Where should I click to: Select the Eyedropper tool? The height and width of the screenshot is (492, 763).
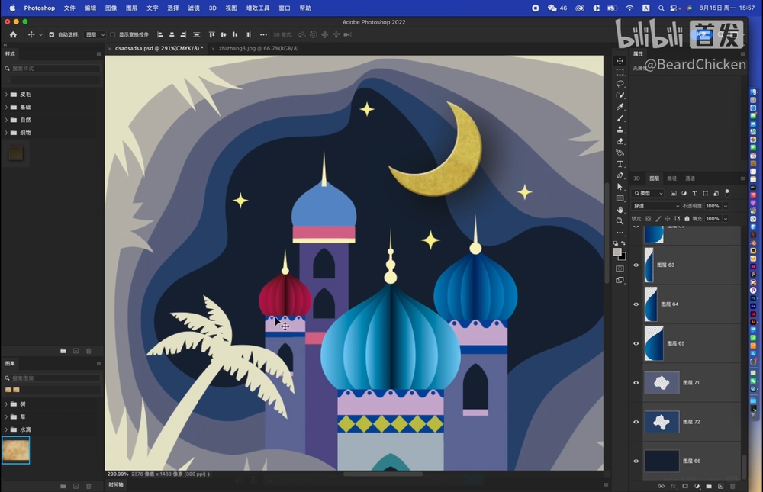click(620, 107)
